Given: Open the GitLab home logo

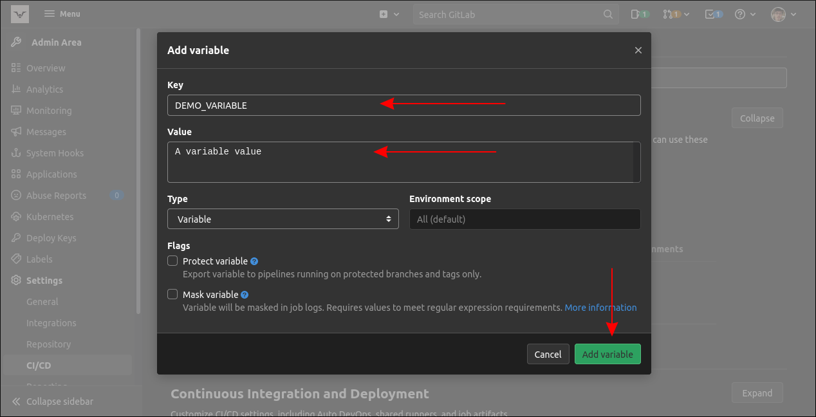Looking at the screenshot, I should (x=20, y=14).
